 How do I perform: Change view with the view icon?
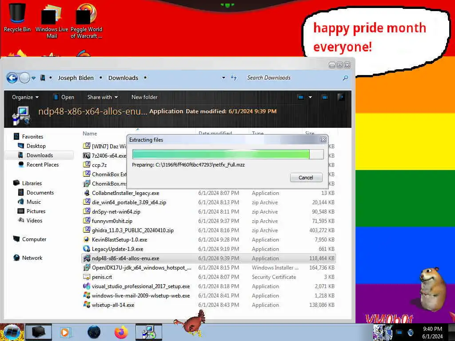point(301,97)
